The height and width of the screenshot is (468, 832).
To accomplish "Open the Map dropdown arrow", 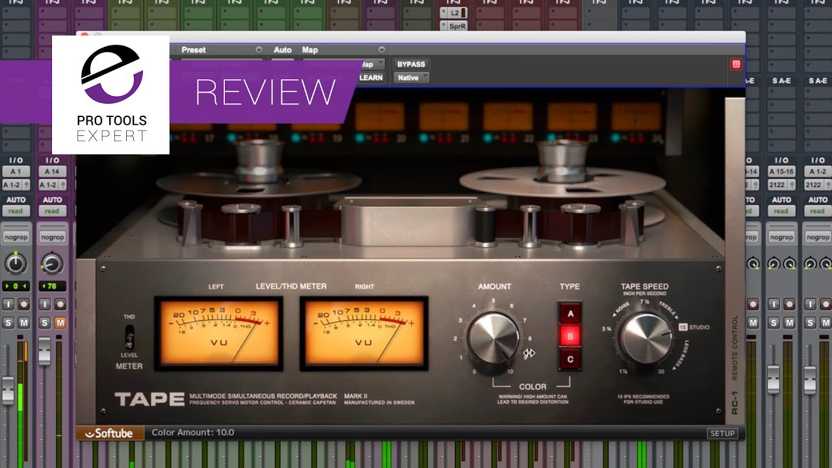I will tap(381, 50).
